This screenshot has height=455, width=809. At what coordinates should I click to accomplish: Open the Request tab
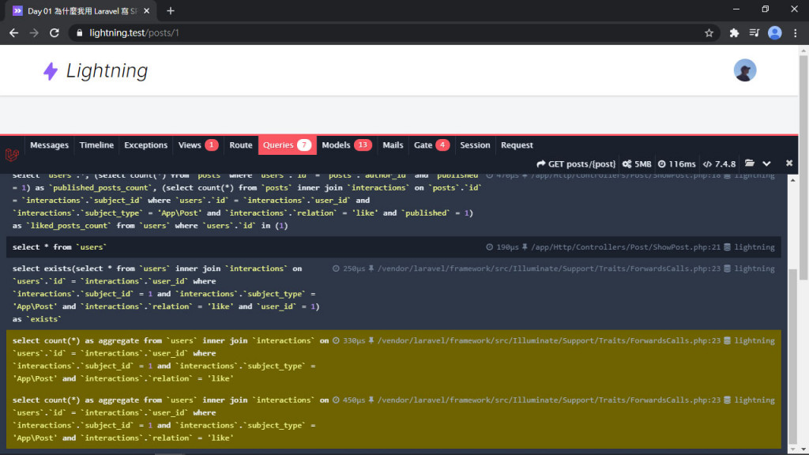click(517, 145)
